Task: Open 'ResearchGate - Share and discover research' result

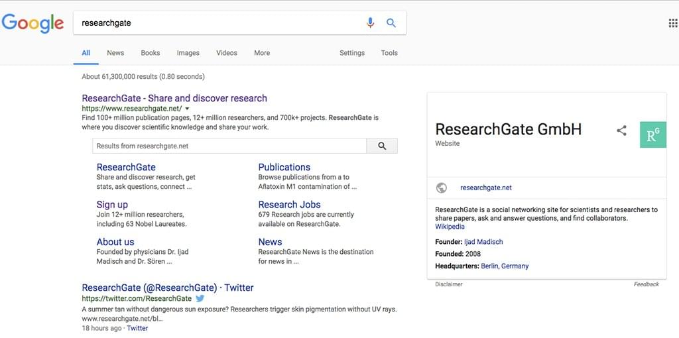Action: click(x=174, y=98)
